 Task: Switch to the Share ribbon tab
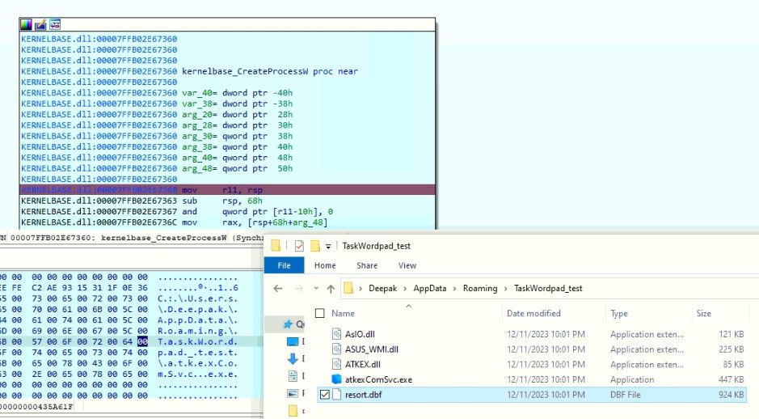point(367,265)
